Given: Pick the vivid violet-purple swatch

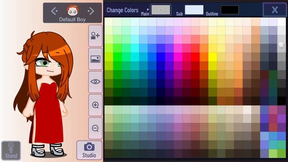Looking at the screenshot, I should [169, 57].
